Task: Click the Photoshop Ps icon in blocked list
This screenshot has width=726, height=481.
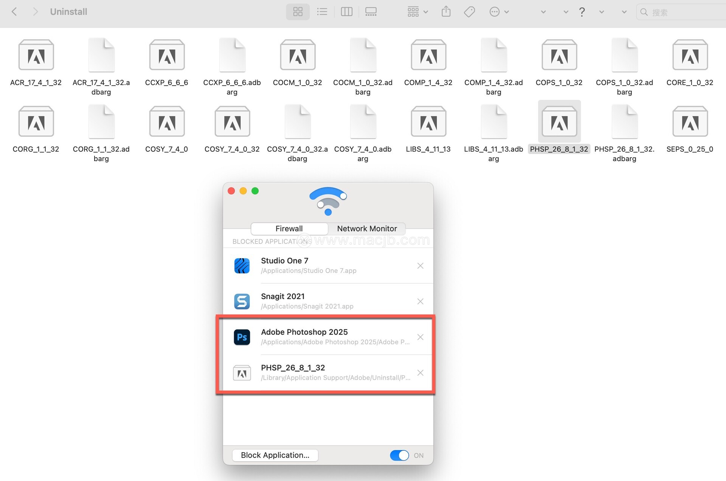Action: tap(242, 337)
